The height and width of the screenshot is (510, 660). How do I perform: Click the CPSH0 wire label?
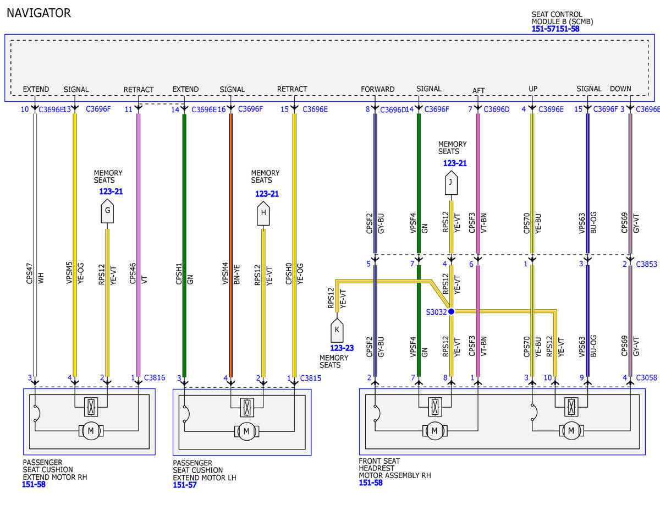[x=289, y=273]
